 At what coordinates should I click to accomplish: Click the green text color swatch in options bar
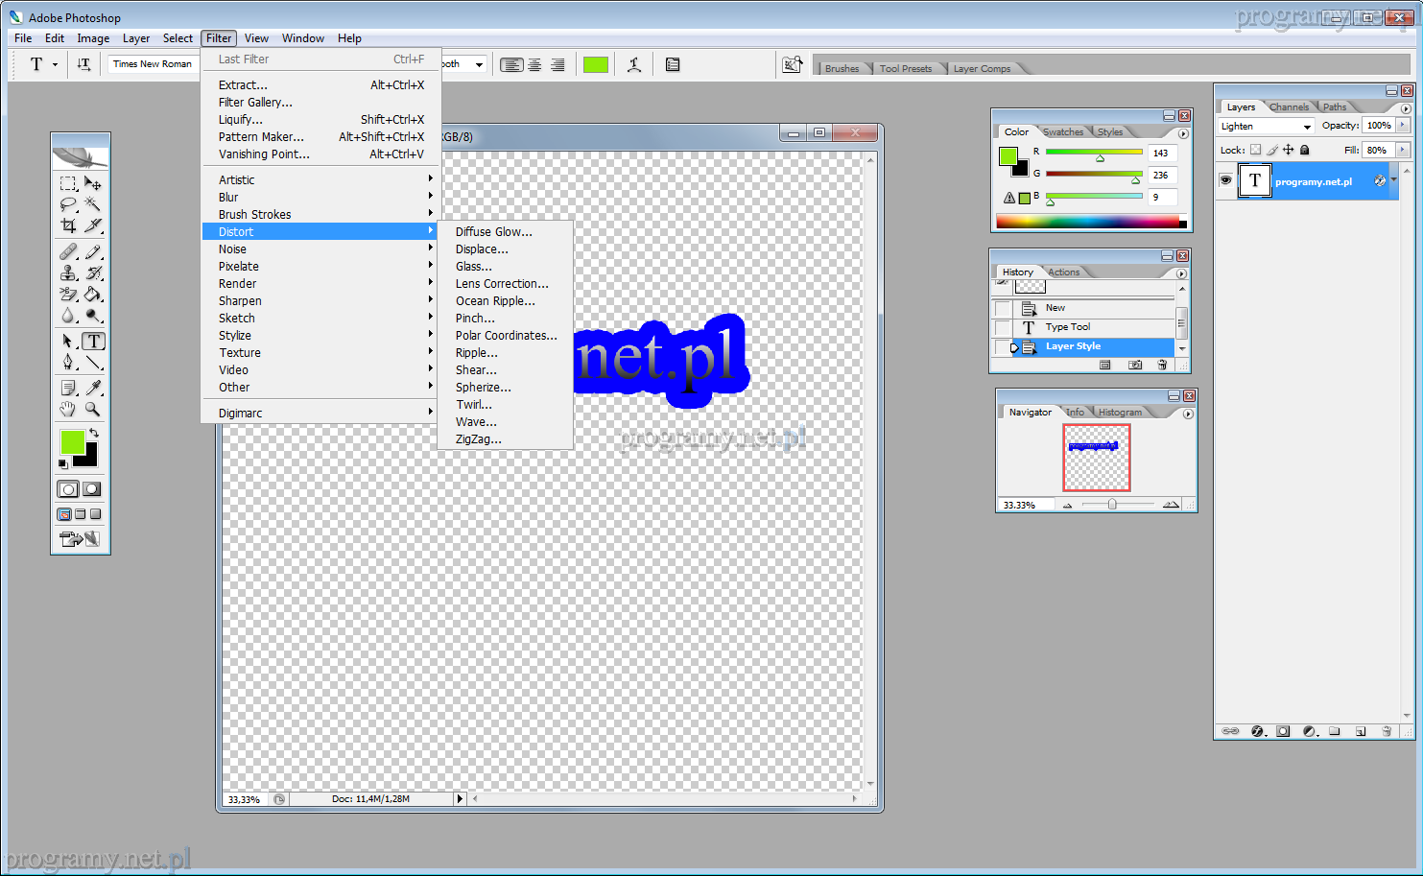pyautogui.click(x=596, y=64)
